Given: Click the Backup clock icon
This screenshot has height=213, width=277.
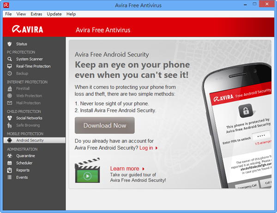Looking at the screenshot, I should (x=10, y=74).
